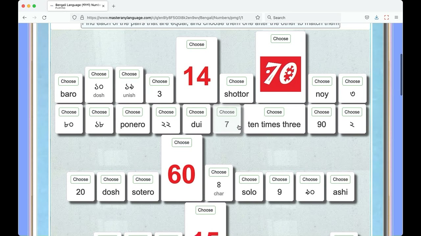The height and width of the screenshot is (236, 421).
Task: Choose the Bengali ২২ card
Action: coord(166,112)
